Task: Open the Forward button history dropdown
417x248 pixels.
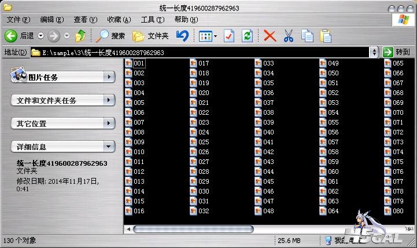Action: coord(67,35)
